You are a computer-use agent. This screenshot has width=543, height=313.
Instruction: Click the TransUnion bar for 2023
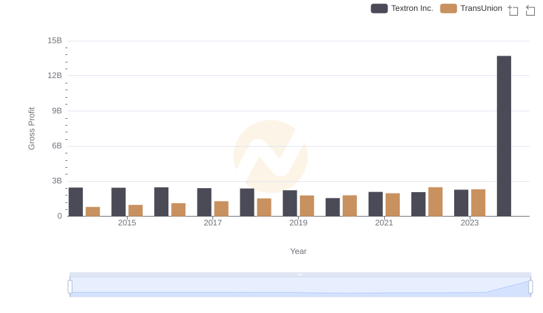click(479, 203)
